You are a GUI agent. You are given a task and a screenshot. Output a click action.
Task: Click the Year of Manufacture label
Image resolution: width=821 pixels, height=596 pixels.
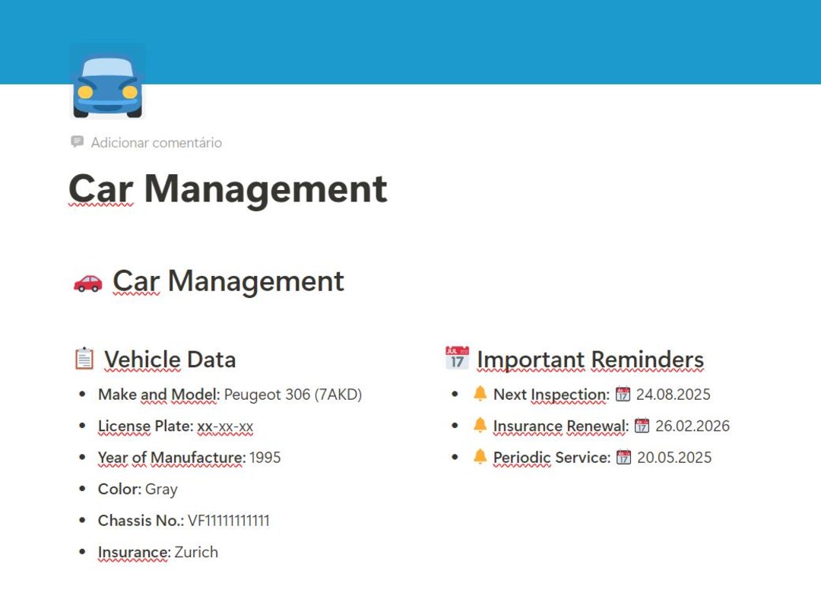tap(172, 458)
